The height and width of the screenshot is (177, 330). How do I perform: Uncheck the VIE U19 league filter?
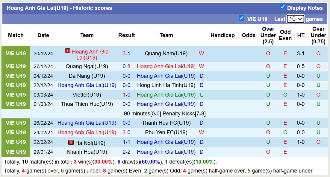click(x=241, y=18)
